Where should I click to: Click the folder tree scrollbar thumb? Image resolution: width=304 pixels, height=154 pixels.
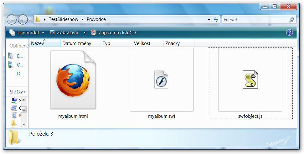coord(24,109)
